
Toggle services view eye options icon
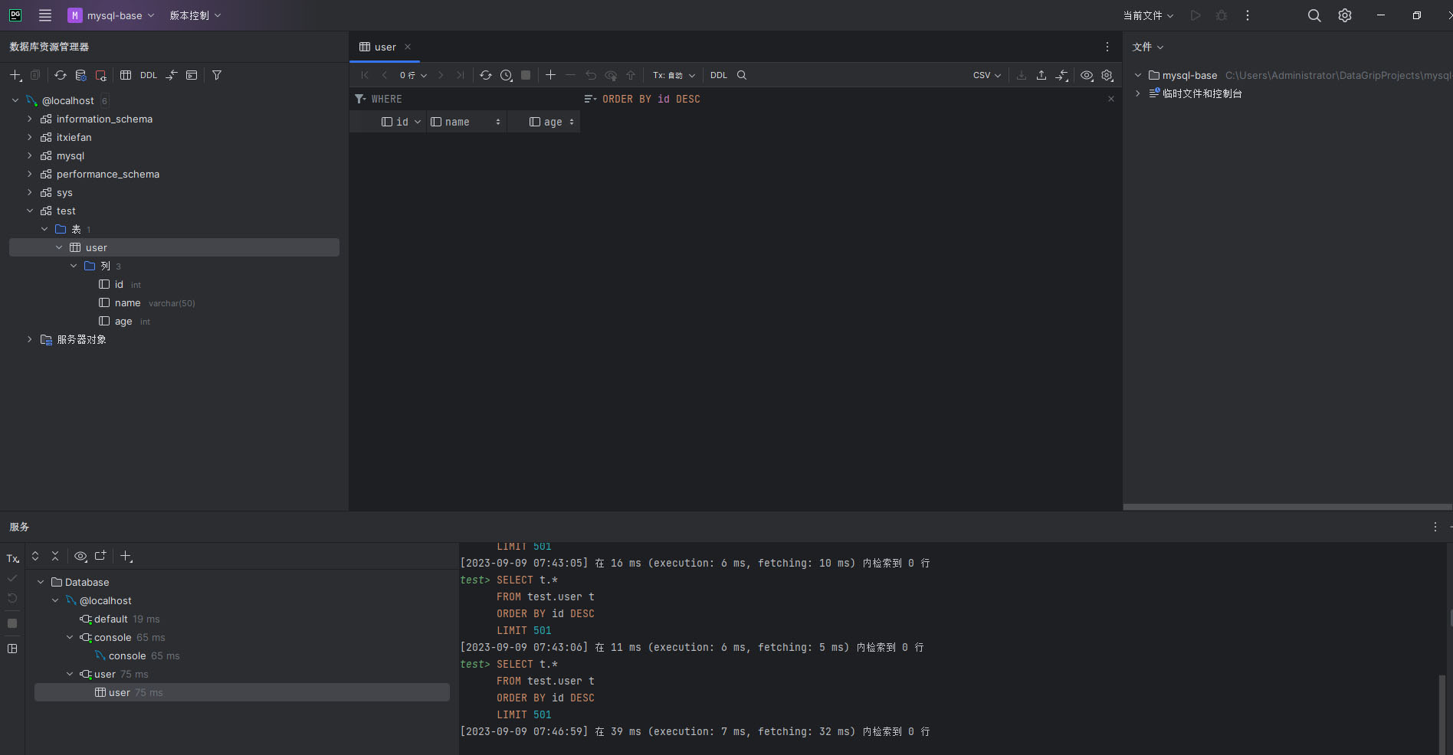coord(80,556)
